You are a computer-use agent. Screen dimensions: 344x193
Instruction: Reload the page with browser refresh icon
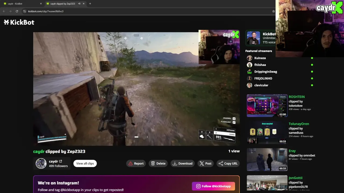(x=17, y=11)
